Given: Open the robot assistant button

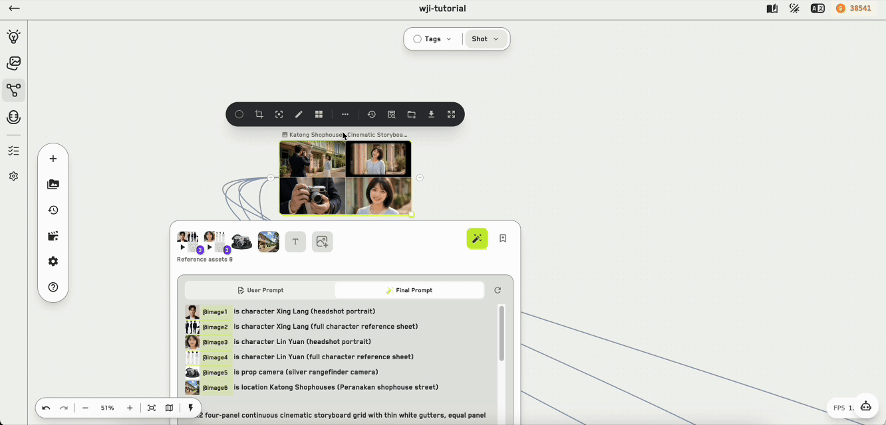Looking at the screenshot, I should click(866, 406).
